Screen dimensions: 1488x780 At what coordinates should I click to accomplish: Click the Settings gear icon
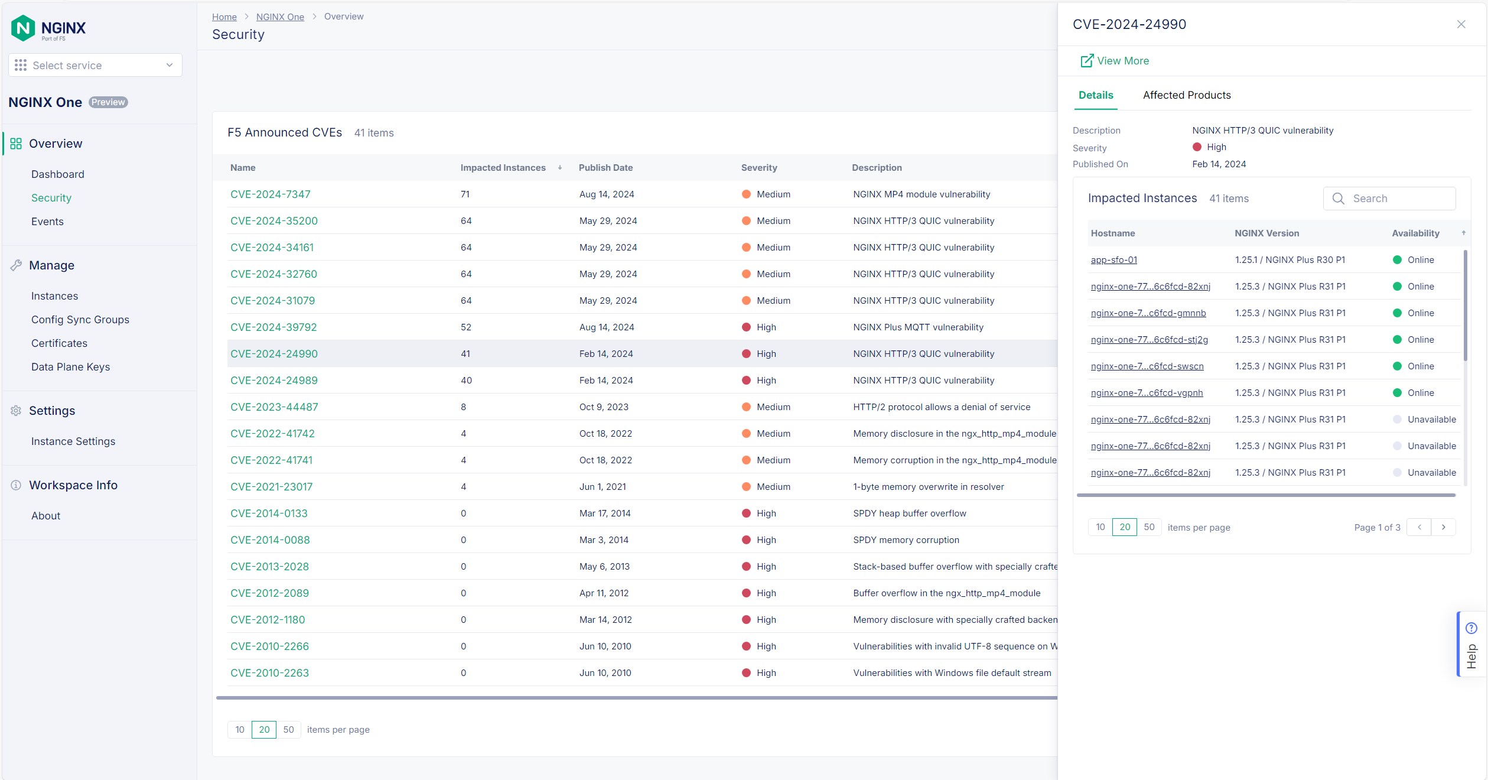pyautogui.click(x=16, y=411)
